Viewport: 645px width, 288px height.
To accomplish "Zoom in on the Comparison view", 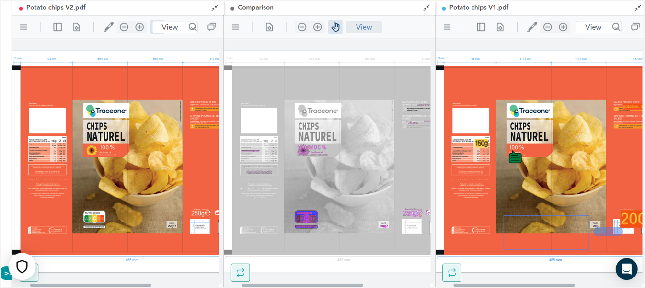I will (x=318, y=27).
